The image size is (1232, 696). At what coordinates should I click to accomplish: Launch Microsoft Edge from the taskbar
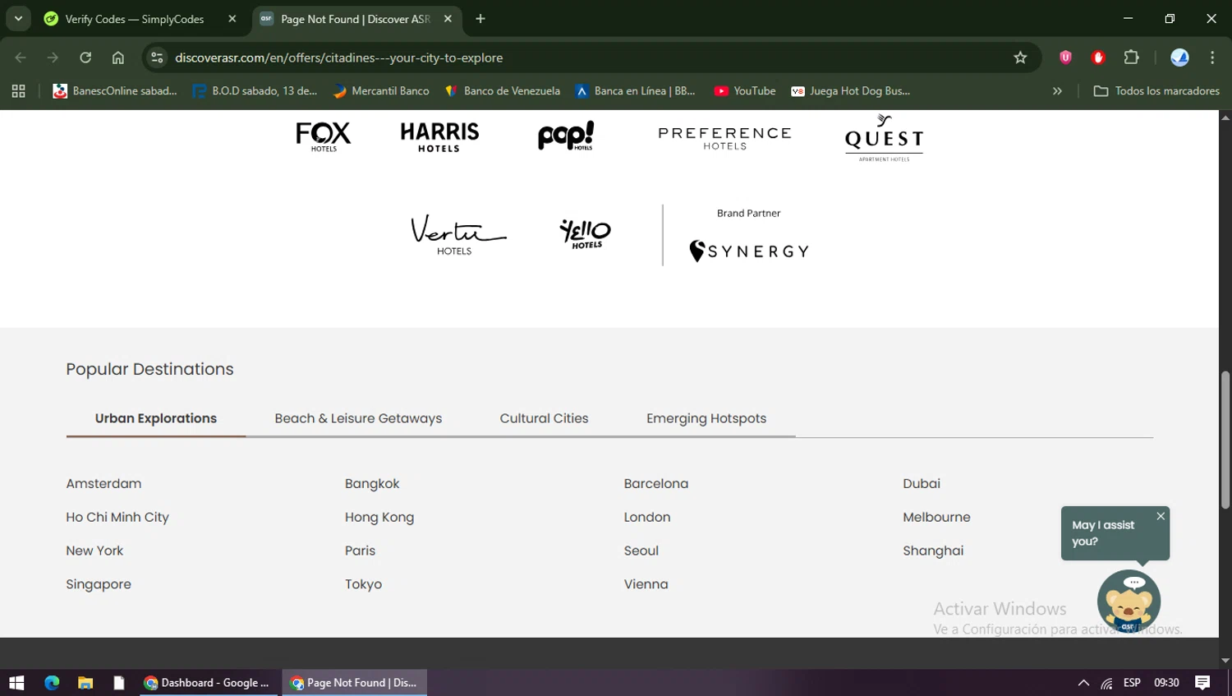52,683
